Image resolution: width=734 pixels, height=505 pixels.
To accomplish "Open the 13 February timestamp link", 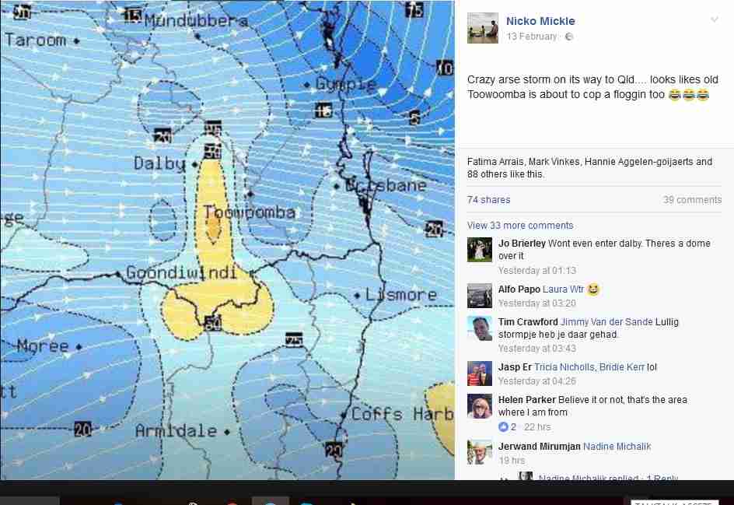I will click(x=532, y=37).
